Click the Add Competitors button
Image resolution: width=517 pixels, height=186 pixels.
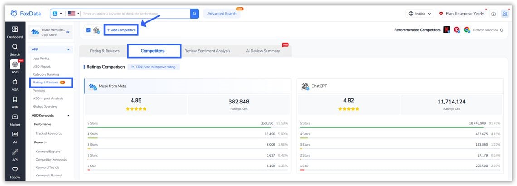[121, 30]
